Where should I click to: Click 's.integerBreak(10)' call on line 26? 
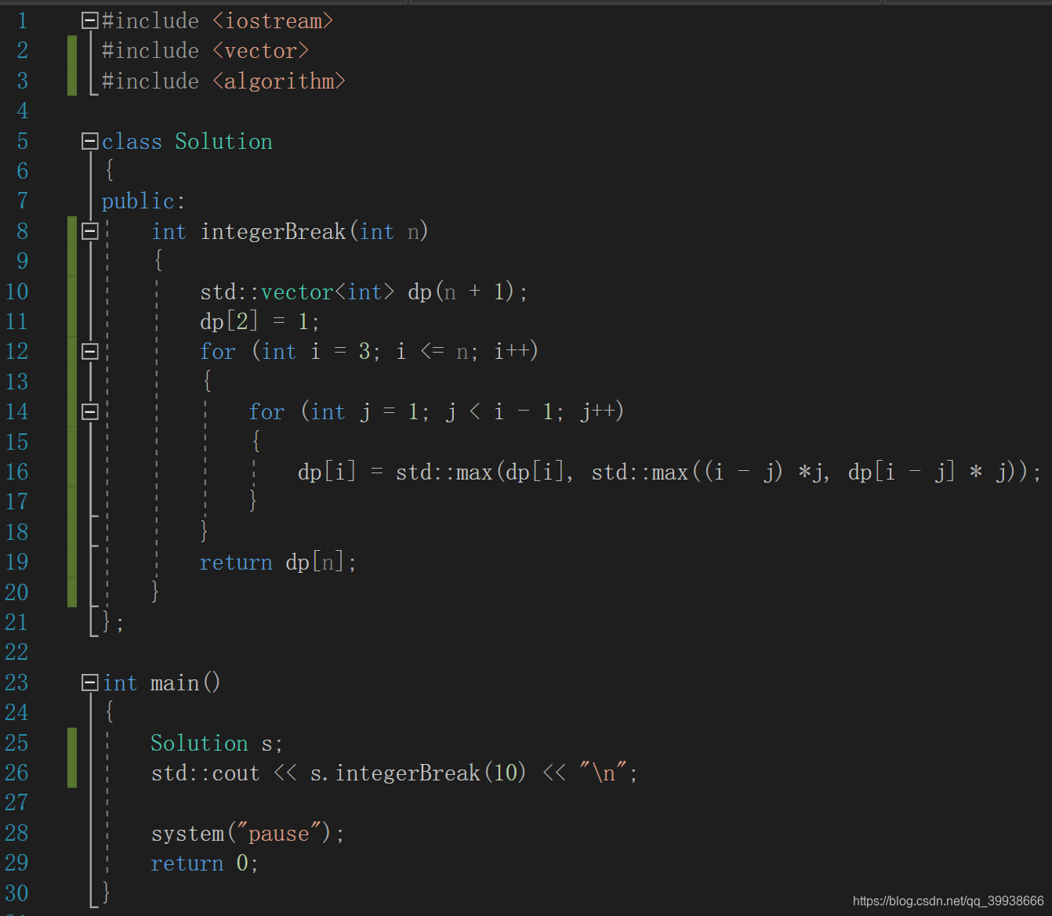418,773
